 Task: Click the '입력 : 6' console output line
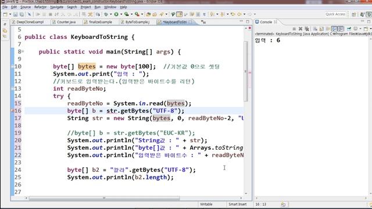pyautogui.click(x=267, y=40)
